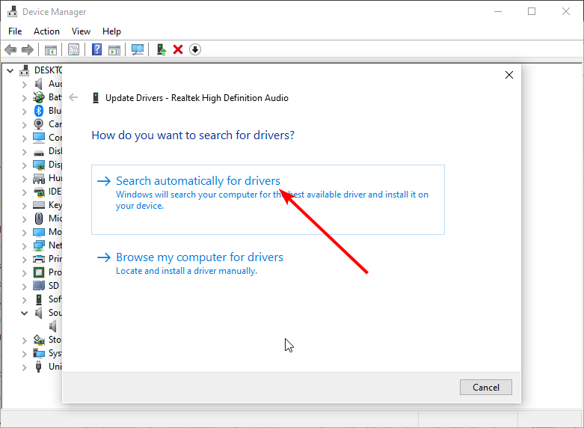Click the Show/Hide Console Tree toolbar icon
The height and width of the screenshot is (428, 584).
(51, 49)
